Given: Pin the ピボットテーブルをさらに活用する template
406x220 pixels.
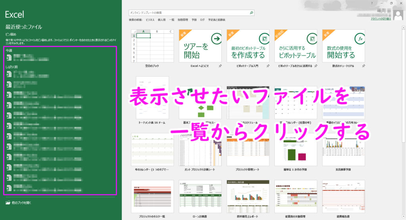Looking at the screenshot, I should (316, 66).
